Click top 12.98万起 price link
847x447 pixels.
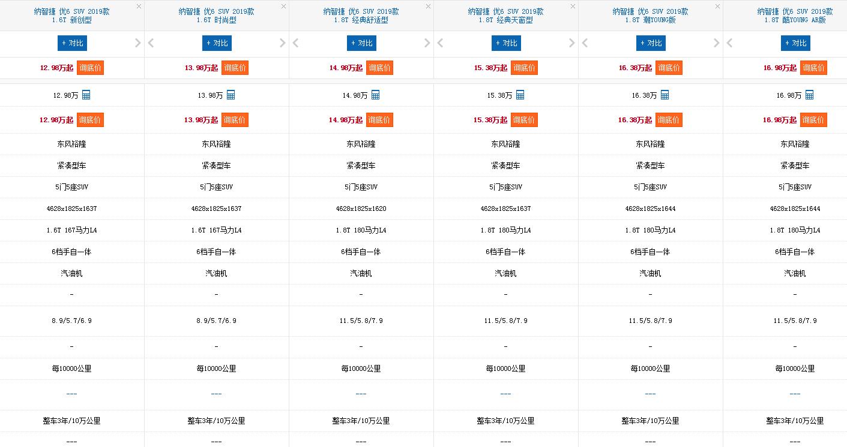click(56, 68)
